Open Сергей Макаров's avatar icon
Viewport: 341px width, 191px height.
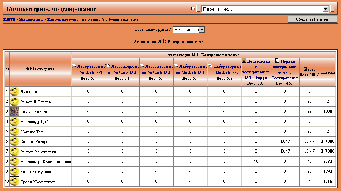(14, 141)
